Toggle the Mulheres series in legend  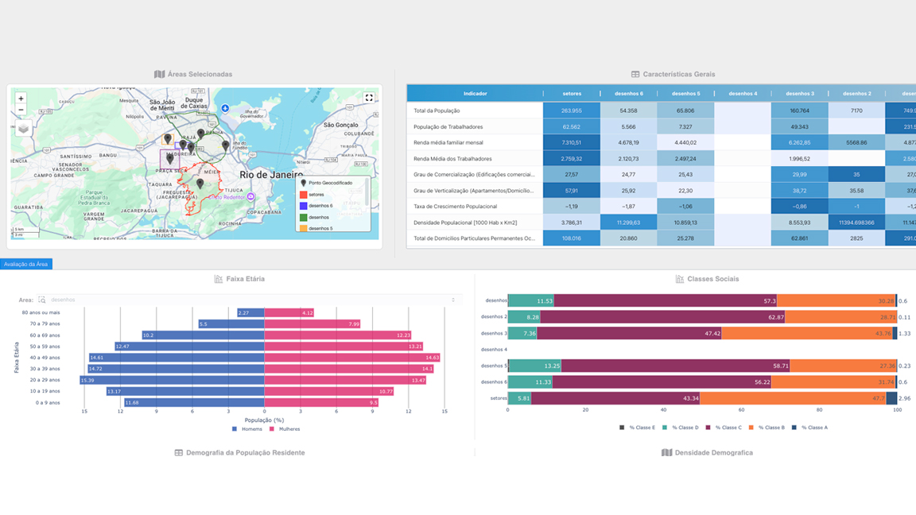pyautogui.click(x=285, y=429)
